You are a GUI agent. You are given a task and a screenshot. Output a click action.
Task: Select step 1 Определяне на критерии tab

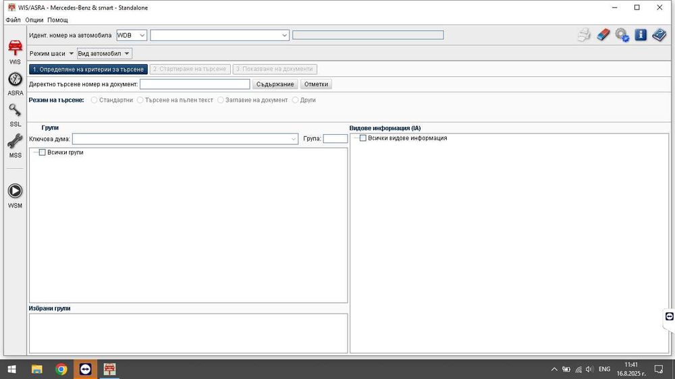click(x=88, y=69)
